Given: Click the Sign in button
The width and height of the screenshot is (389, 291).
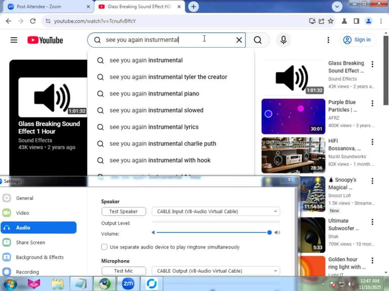Looking at the screenshot, I should [357, 40].
